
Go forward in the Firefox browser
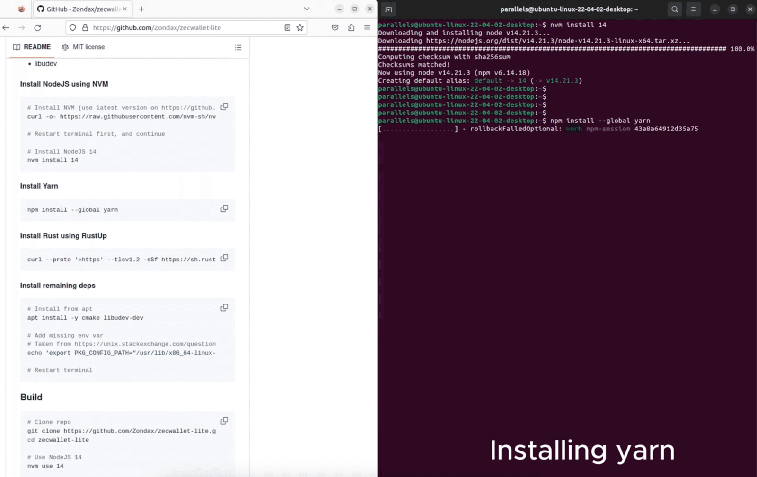click(22, 27)
